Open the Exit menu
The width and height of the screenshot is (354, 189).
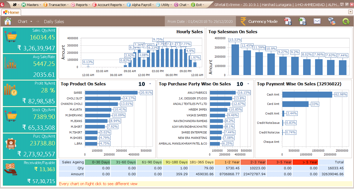[198, 5]
